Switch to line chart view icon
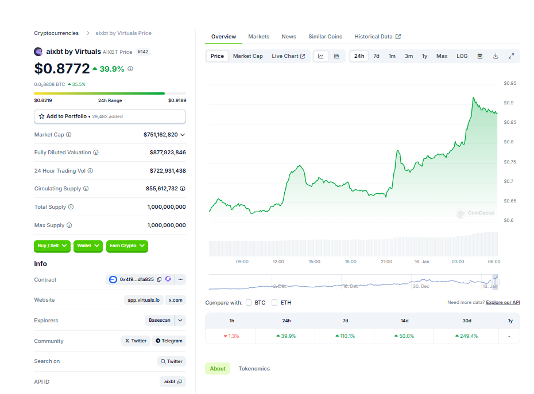 click(321, 56)
